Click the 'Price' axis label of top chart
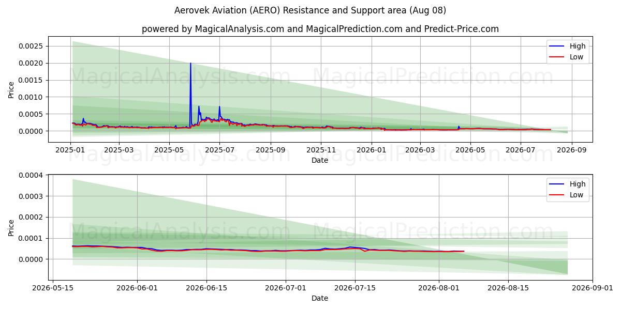This screenshot has height=310, width=621. click(11, 89)
